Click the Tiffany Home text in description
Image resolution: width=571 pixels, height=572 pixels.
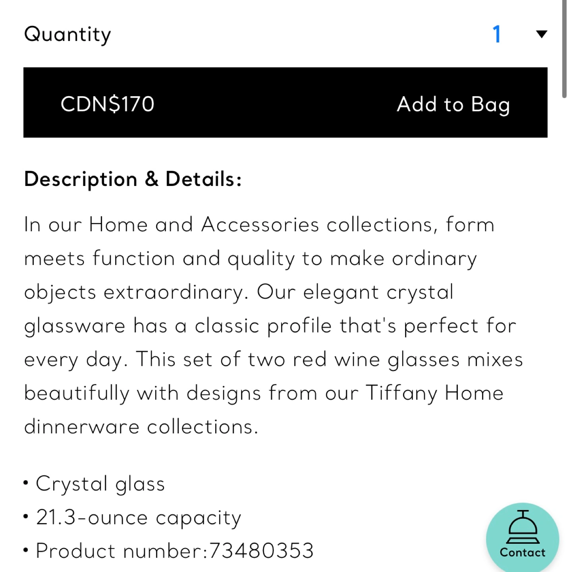(x=434, y=393)
